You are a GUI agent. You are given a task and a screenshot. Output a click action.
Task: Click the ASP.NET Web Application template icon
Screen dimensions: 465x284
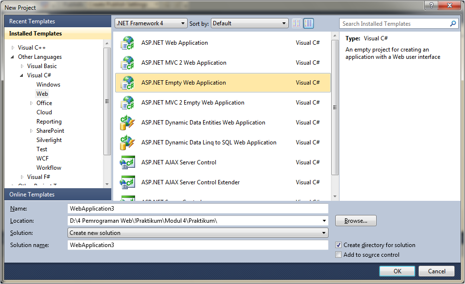point(127,43)
